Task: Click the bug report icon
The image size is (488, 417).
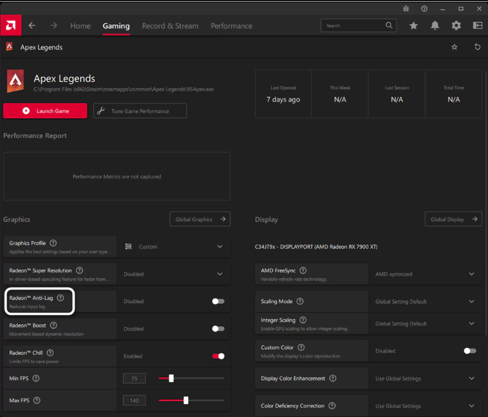Action: [x=406, y=9]
